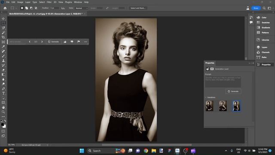Select the Rectangle shape tool
The width and height of the screenshot is (275, 155).
[x=3, y=102]
